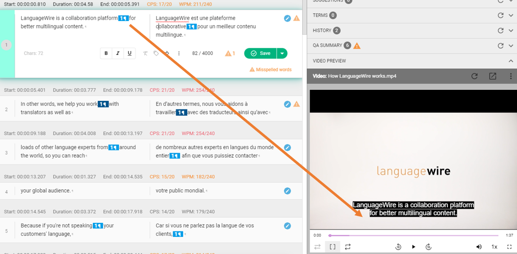
Task: Save the current segment
Action: point(261,53)
